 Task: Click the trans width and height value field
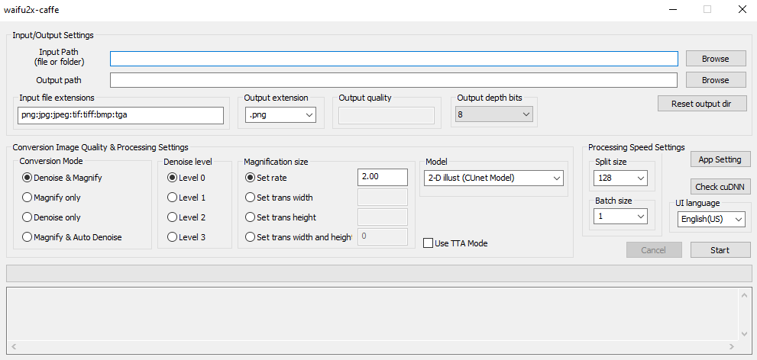pyautogui.click(x=383, y=236)
